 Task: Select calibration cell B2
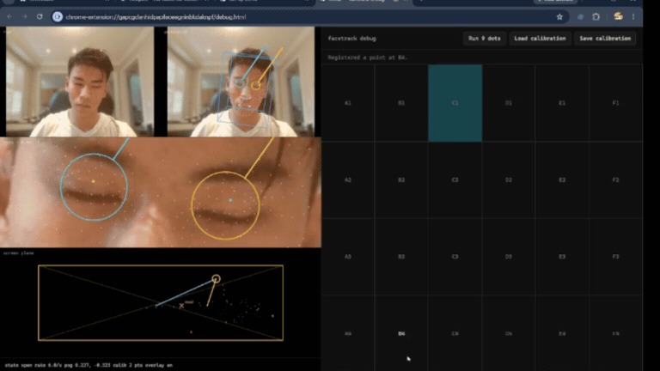click(401, 180)
